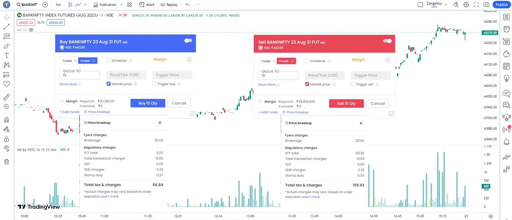
Task: Select Invest tab in Sell panel
Action: coord(286,61)
